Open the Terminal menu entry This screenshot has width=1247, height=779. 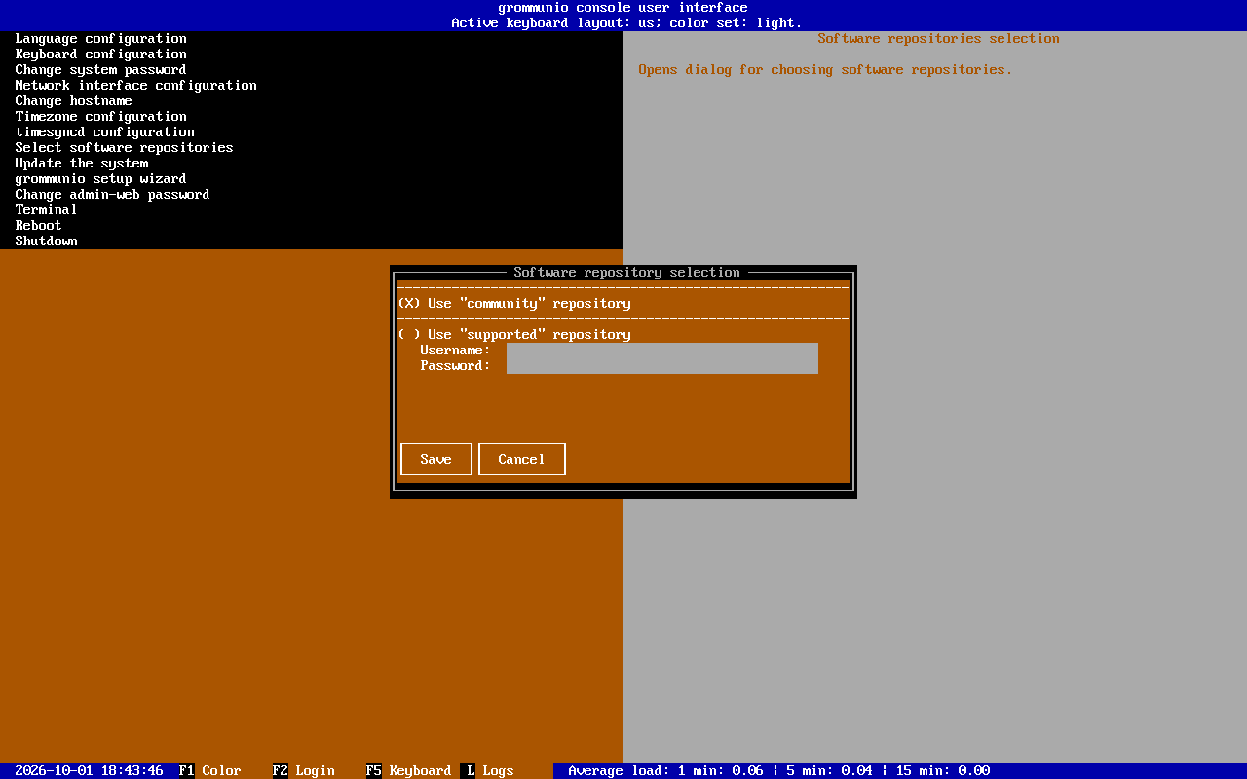coord(47,210)
